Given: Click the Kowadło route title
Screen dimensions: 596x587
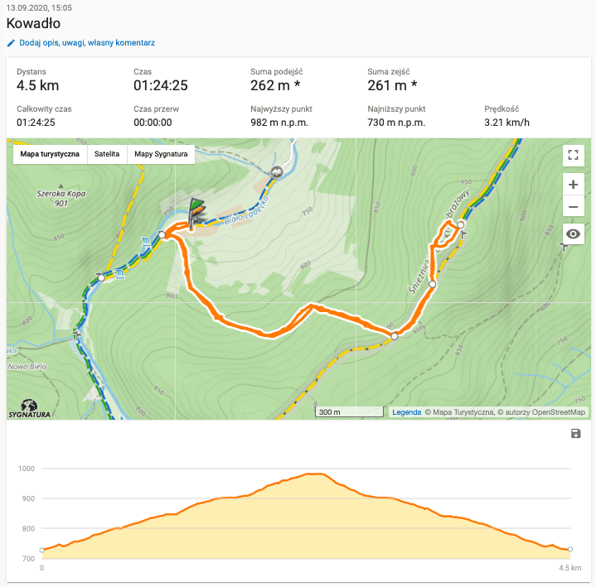Looking at the screenshot, I should [x=33, y=24].
